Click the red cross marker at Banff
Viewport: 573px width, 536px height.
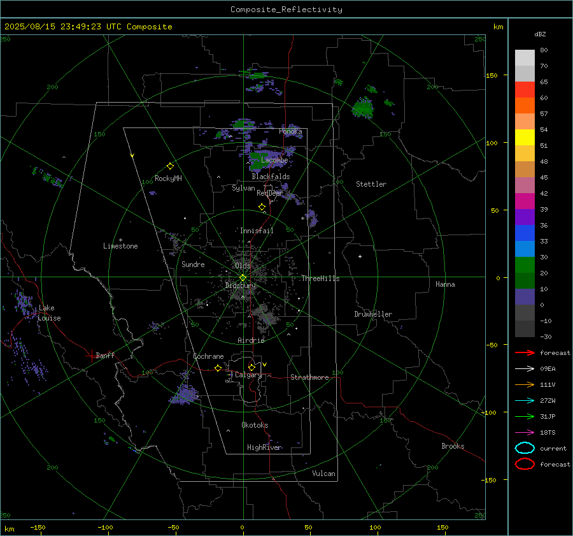pyautogui.click(x=91, y=356)
